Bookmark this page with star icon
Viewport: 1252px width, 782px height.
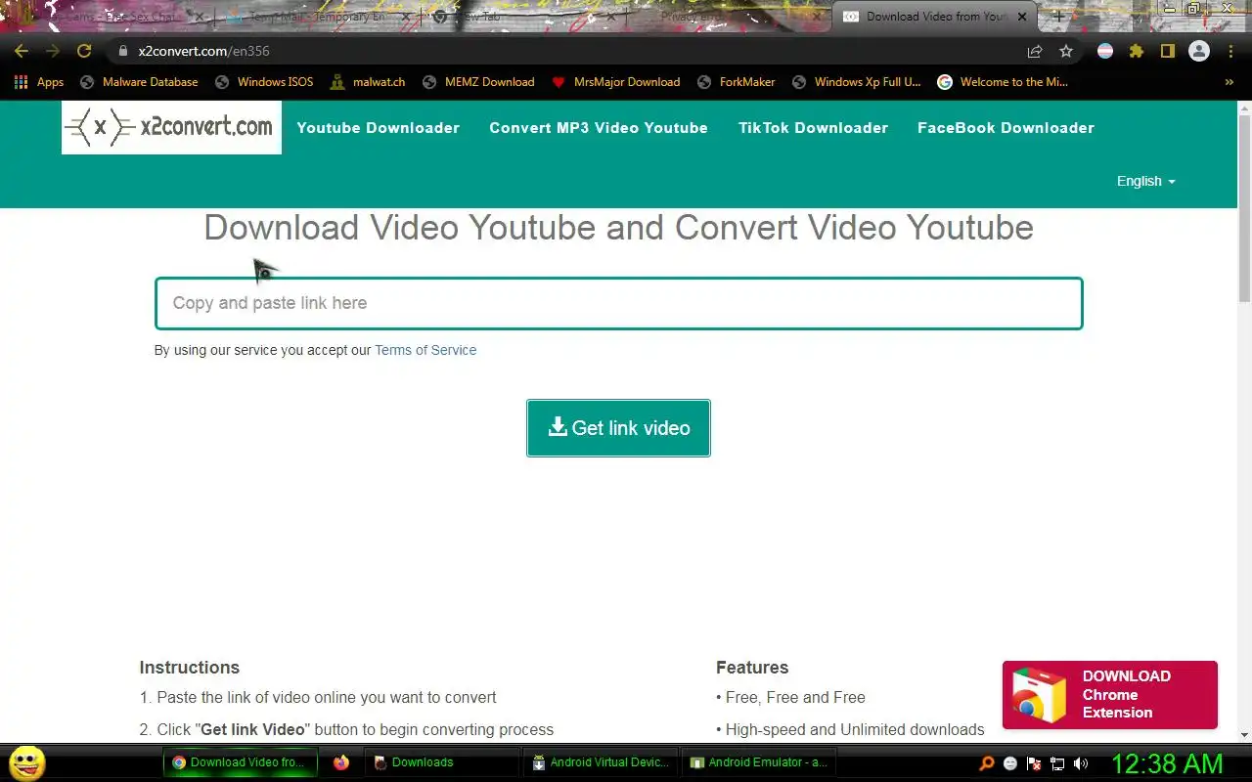point(1066,51)
